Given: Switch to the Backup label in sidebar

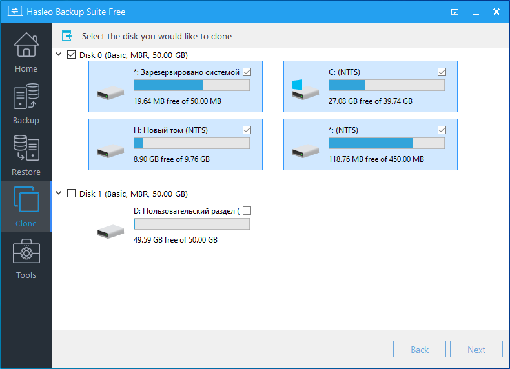Looking at the screenshot, I should [x=26, y=120].
